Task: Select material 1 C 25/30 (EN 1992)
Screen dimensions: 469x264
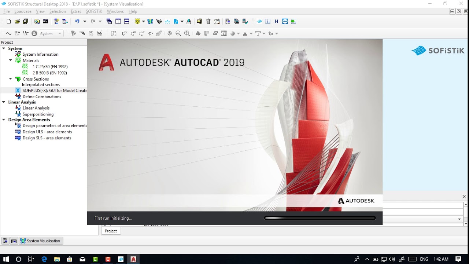Action: point(50,67)
